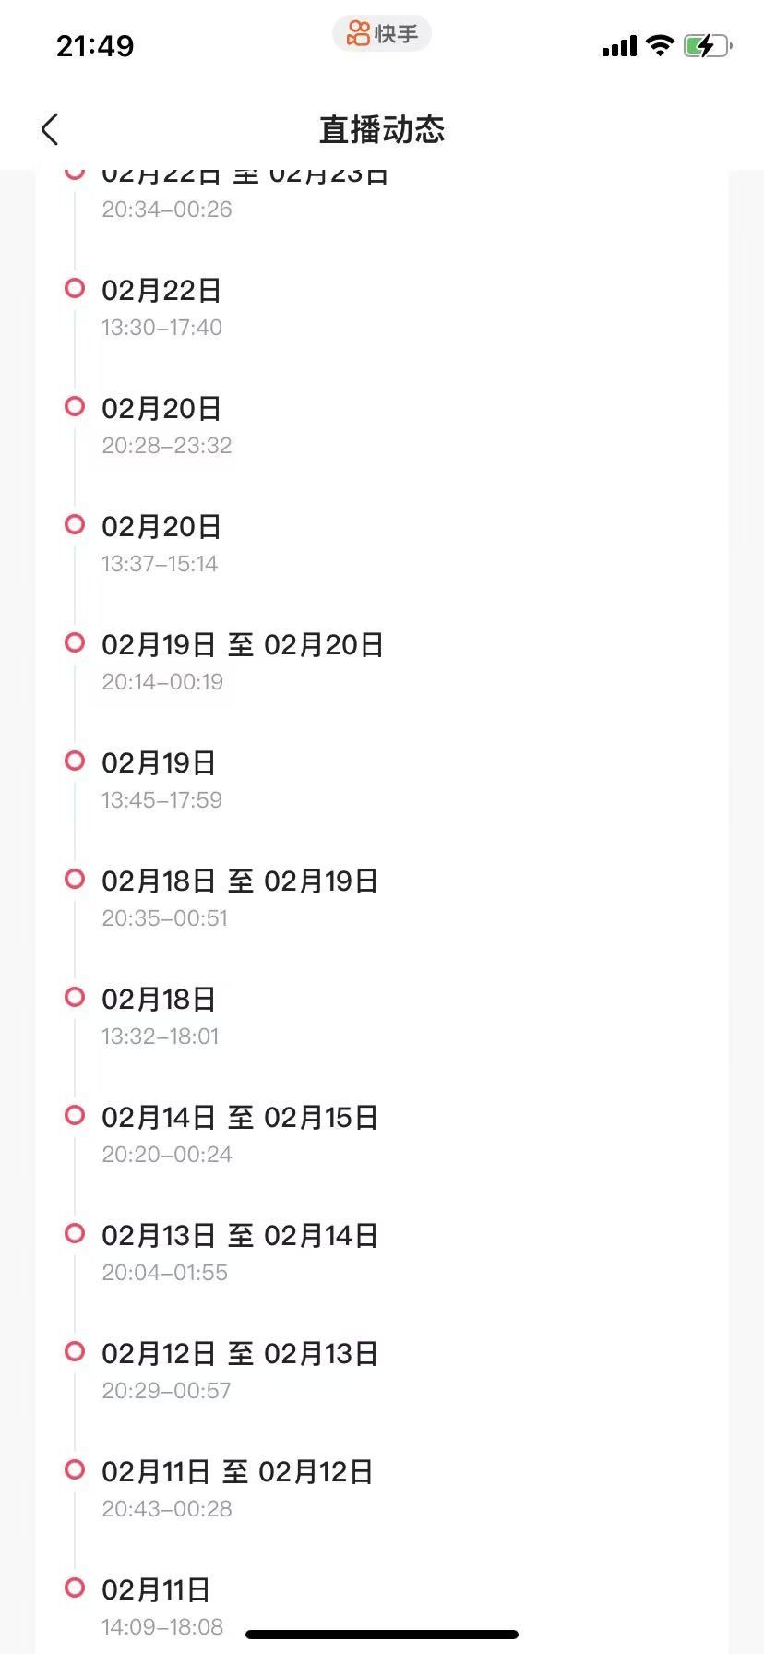The width and height of the screenshot is (764, 1654).
Task: Click the timeline dot beside 02月11日 14:09
Action: click(75, 1588)
